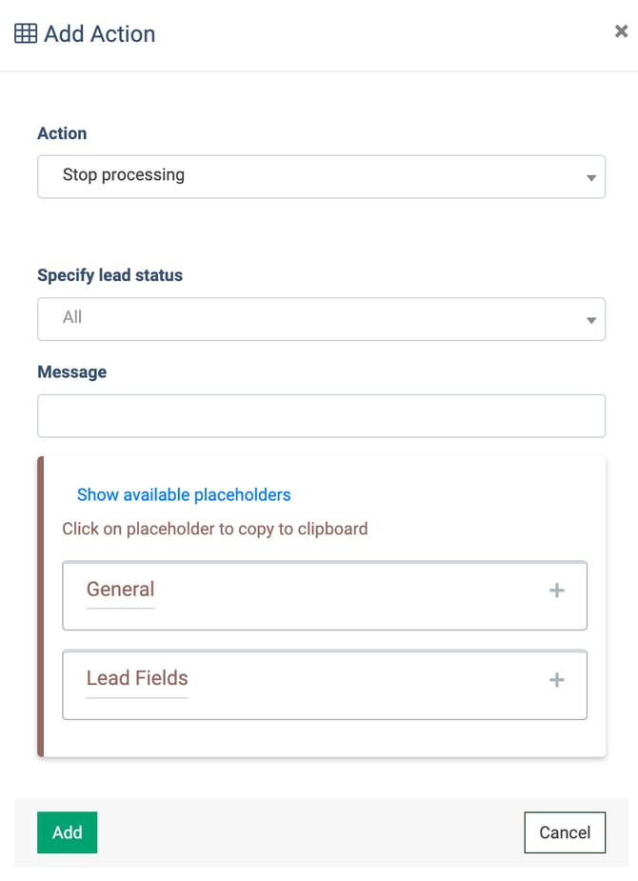This screenshot has width=638, height=881.
Task: Click the Lead Fields section header label
Action: pos(136,679)
